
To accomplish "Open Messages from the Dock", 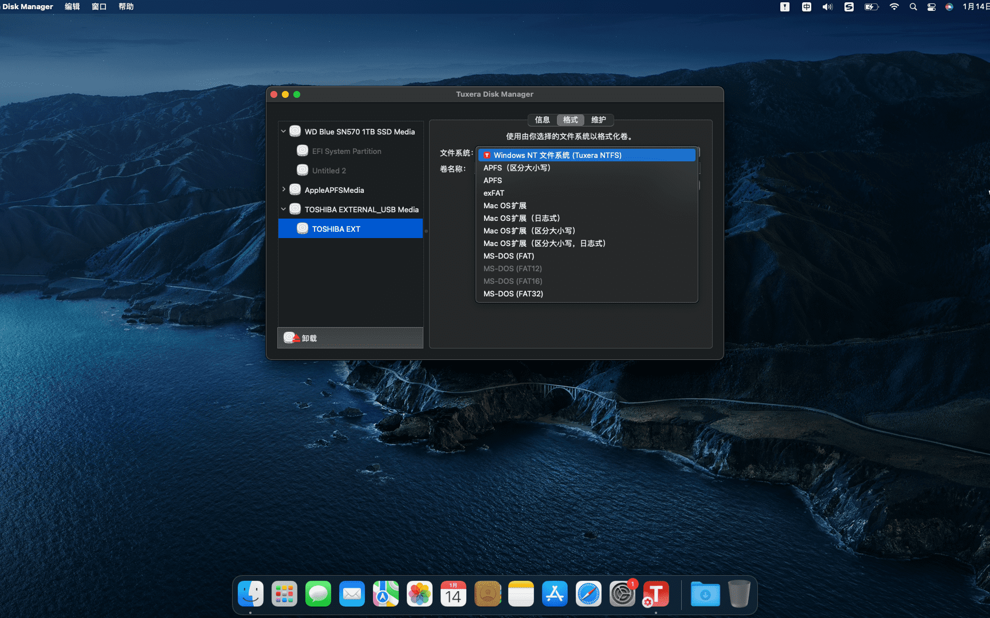I will tap(318, 594).
